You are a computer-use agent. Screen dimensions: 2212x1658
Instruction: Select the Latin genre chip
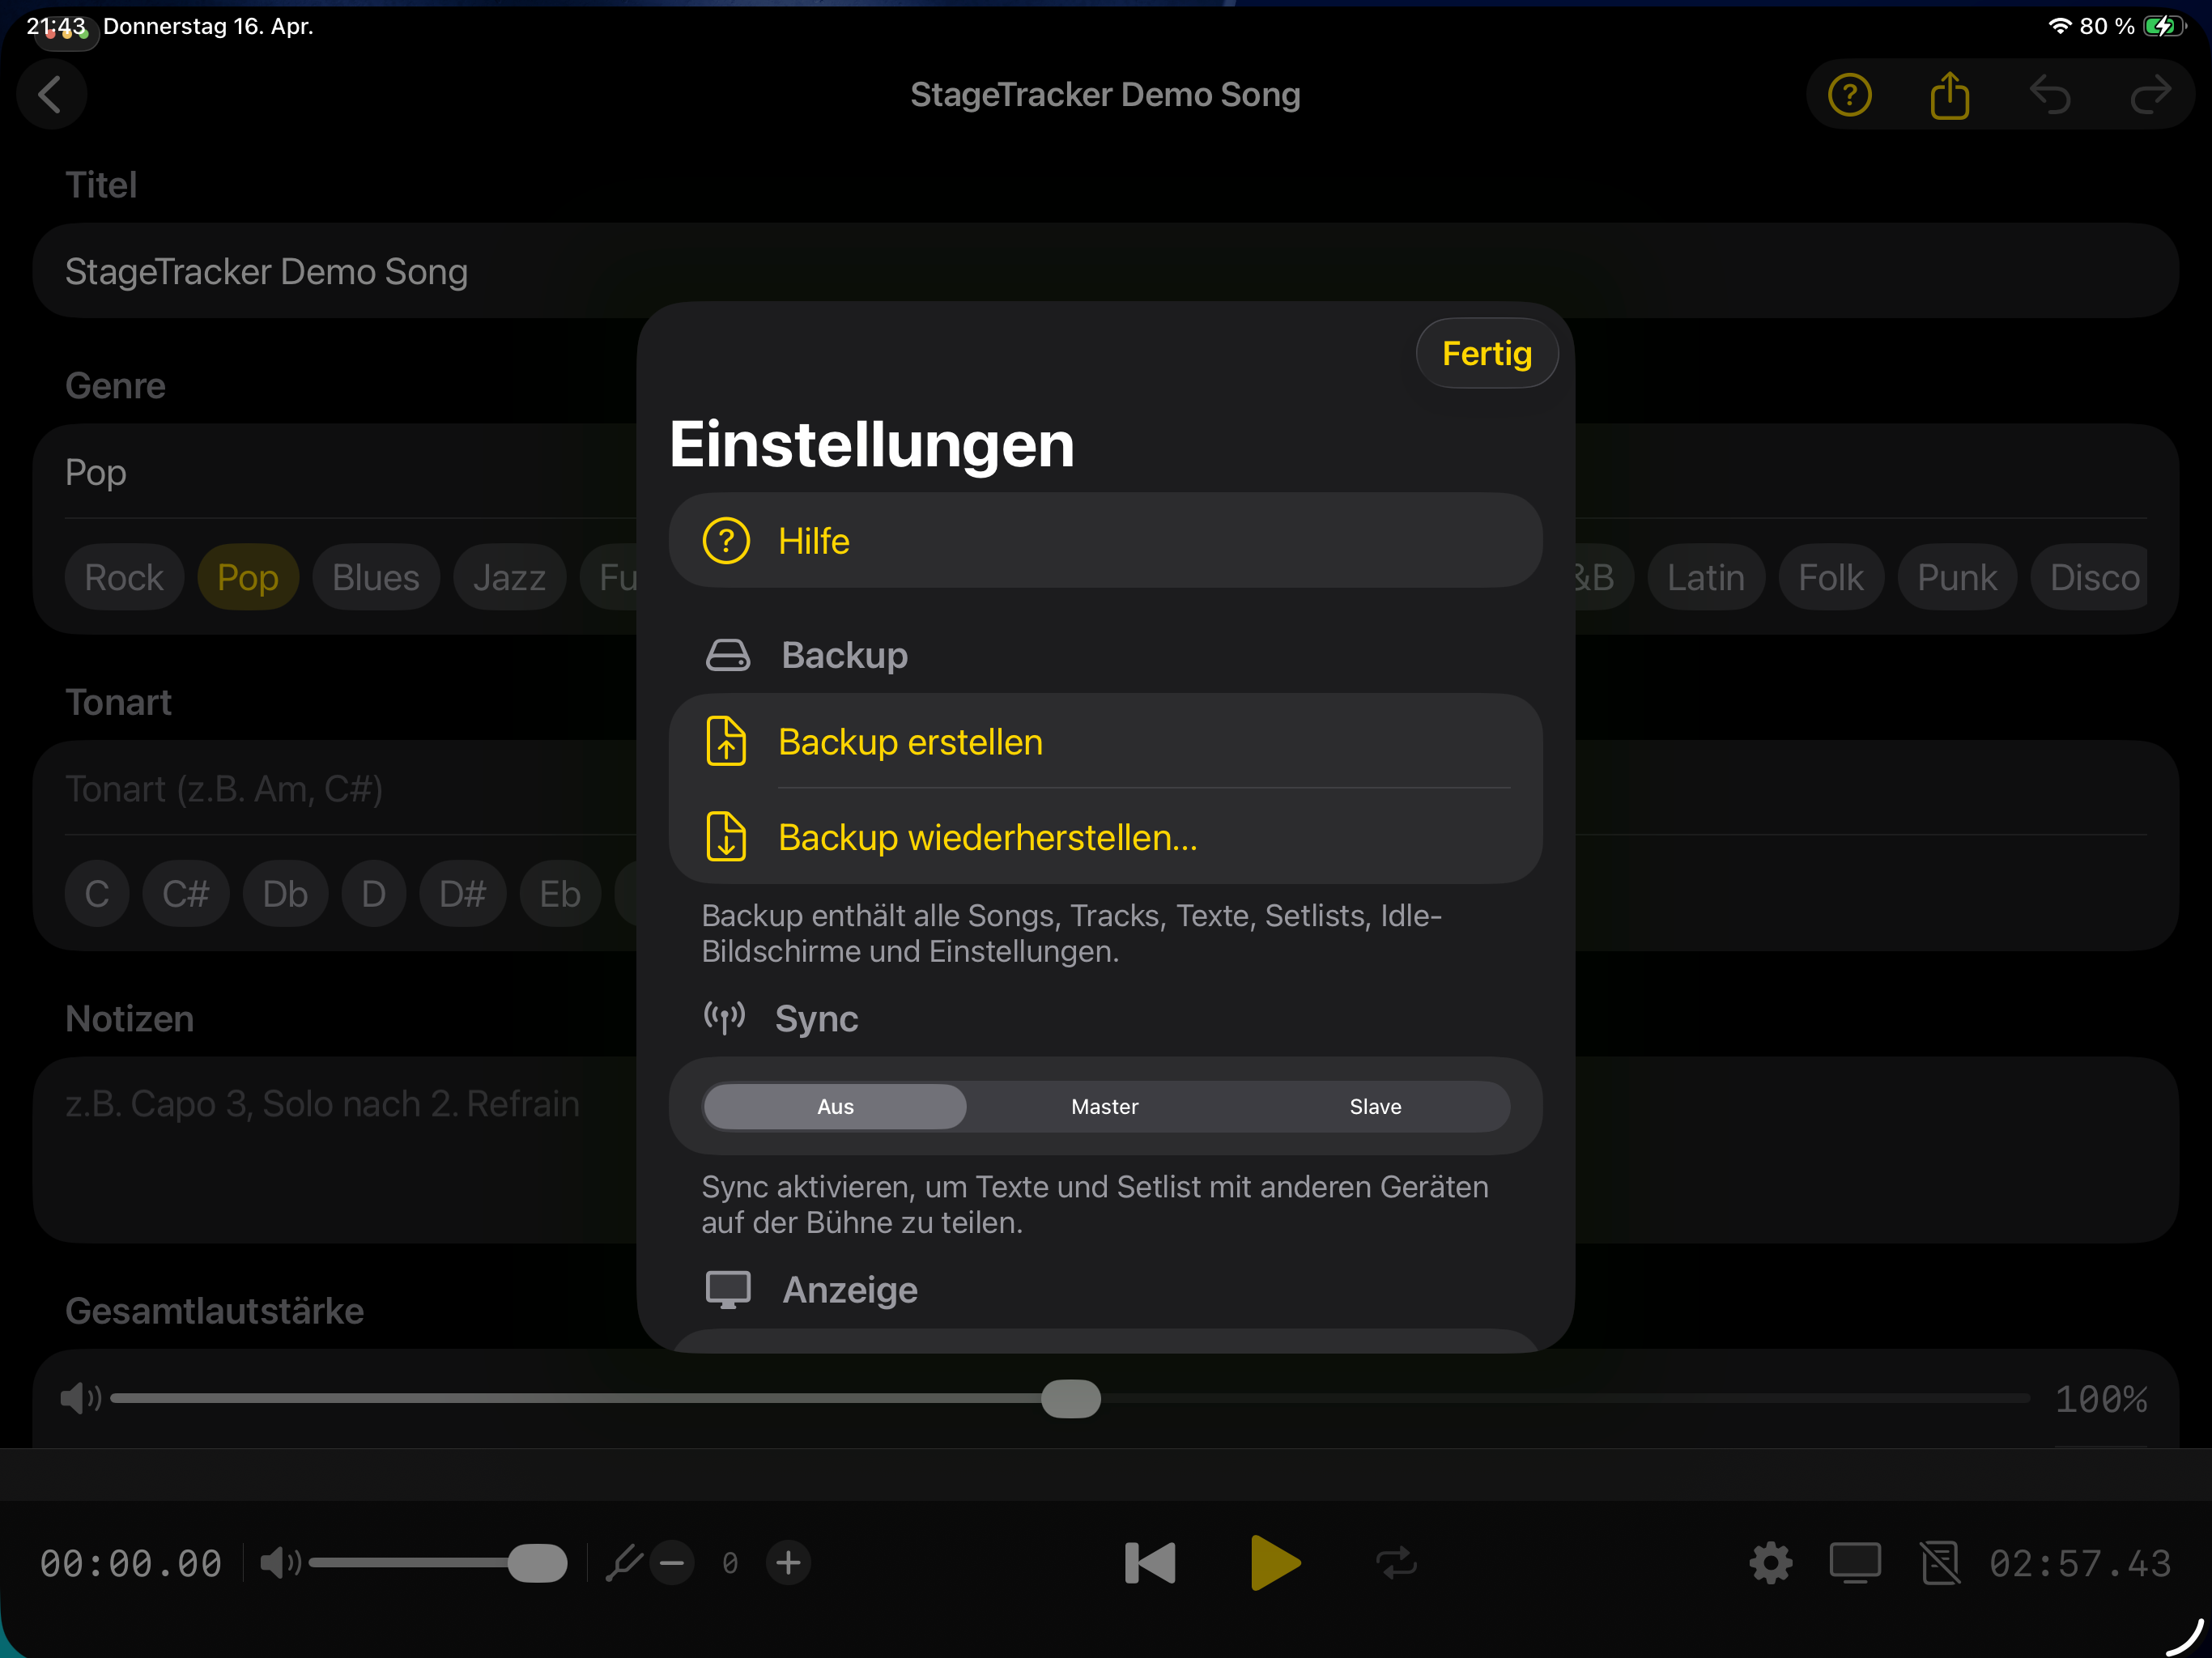point(1705,577)
